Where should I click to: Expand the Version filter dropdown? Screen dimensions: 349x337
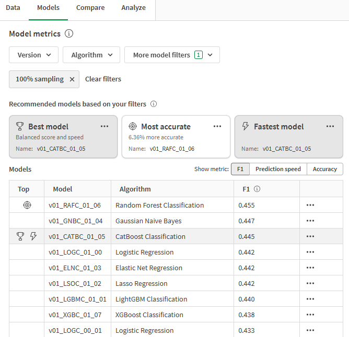tap(34, 55)
